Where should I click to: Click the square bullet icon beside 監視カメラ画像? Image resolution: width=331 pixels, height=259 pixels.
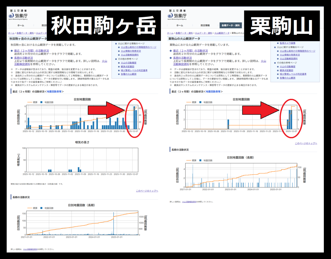278,43
